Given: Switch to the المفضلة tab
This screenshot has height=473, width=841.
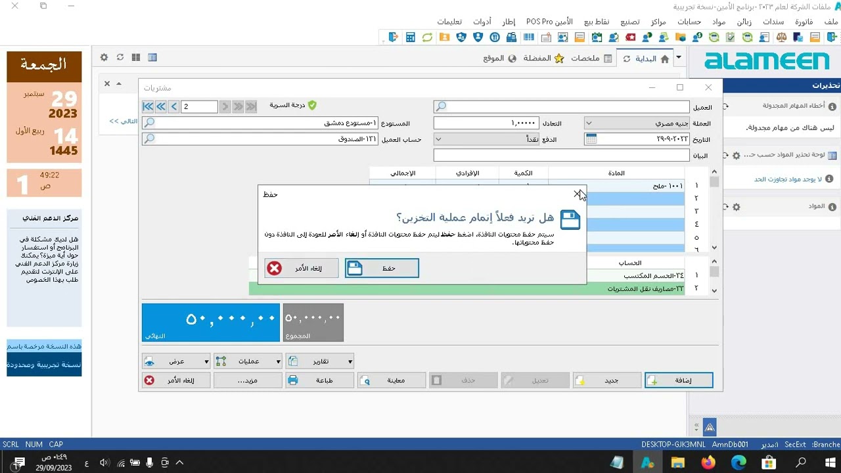Looking at the screenshot, I should [543, 58].
